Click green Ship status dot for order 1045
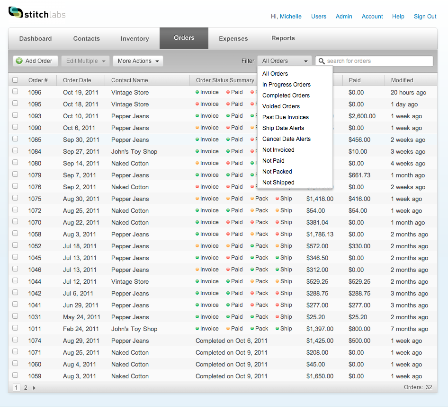The height and width of the screenshot is (410, 448). click(x=277, y=258)
